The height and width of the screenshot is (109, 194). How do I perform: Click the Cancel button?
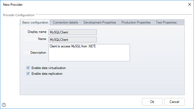click(x=174, y=102)
